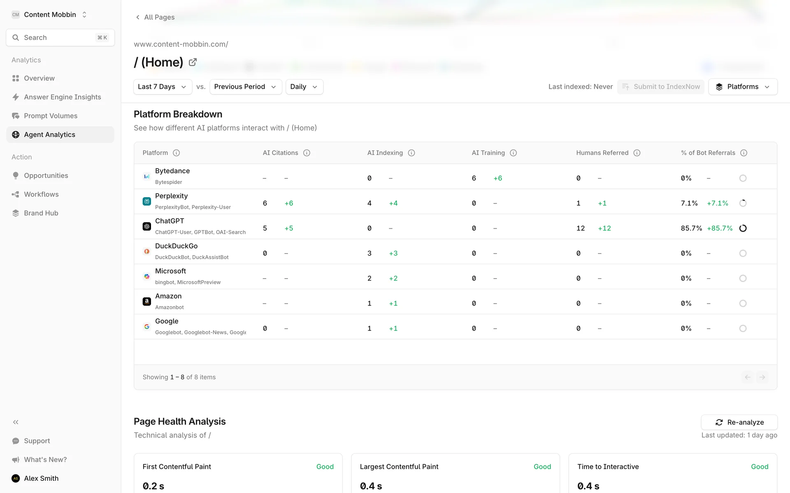Click info icon beside AI Citations header
The width and height of the screenshot is (790, 493).
(x=307, y=153)
